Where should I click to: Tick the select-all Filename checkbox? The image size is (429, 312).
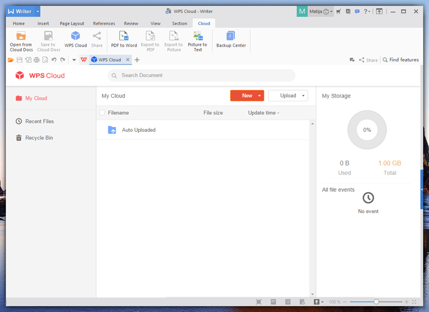click(102, 113)
